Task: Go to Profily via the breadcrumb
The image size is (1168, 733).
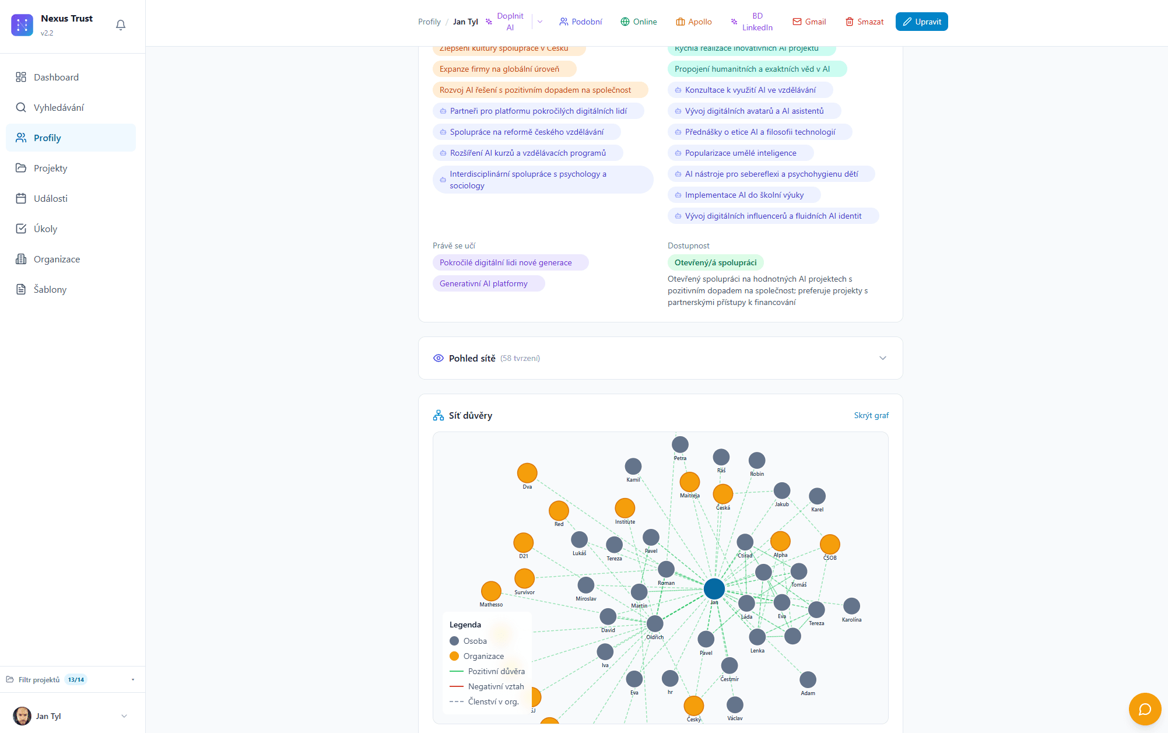Action: point(429,22)
